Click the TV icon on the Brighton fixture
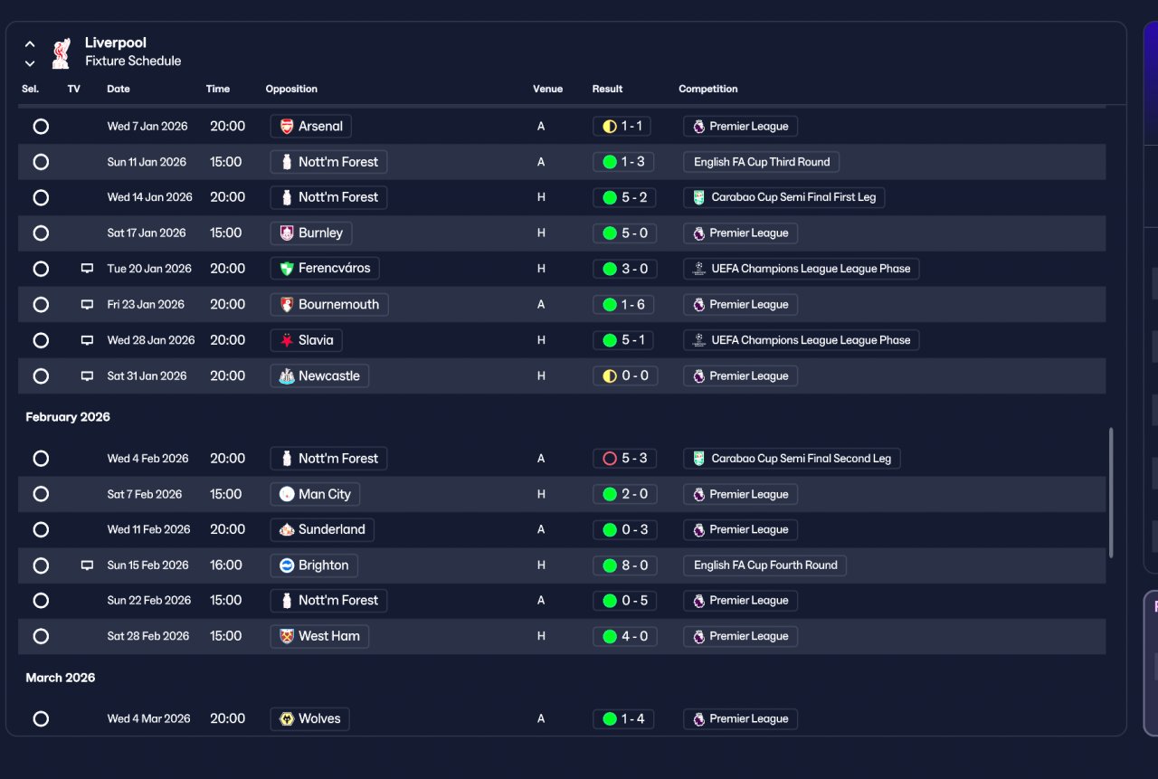Viewport: 1158px width, 779px height. tap(87, 565)
